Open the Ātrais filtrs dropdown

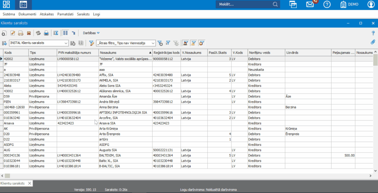(x=153, y=43)
